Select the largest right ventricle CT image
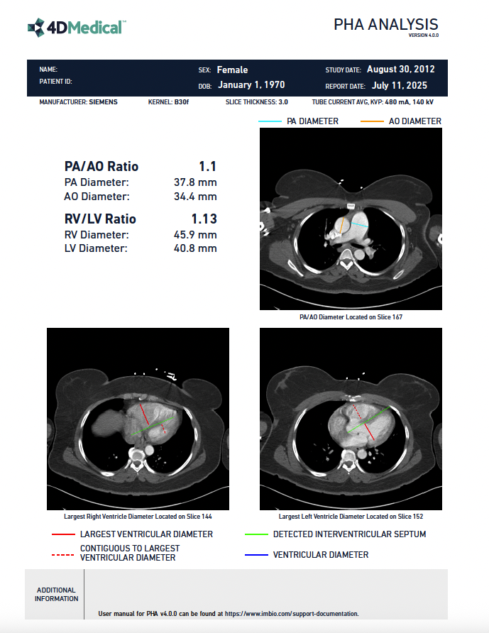 coord(138,419)
